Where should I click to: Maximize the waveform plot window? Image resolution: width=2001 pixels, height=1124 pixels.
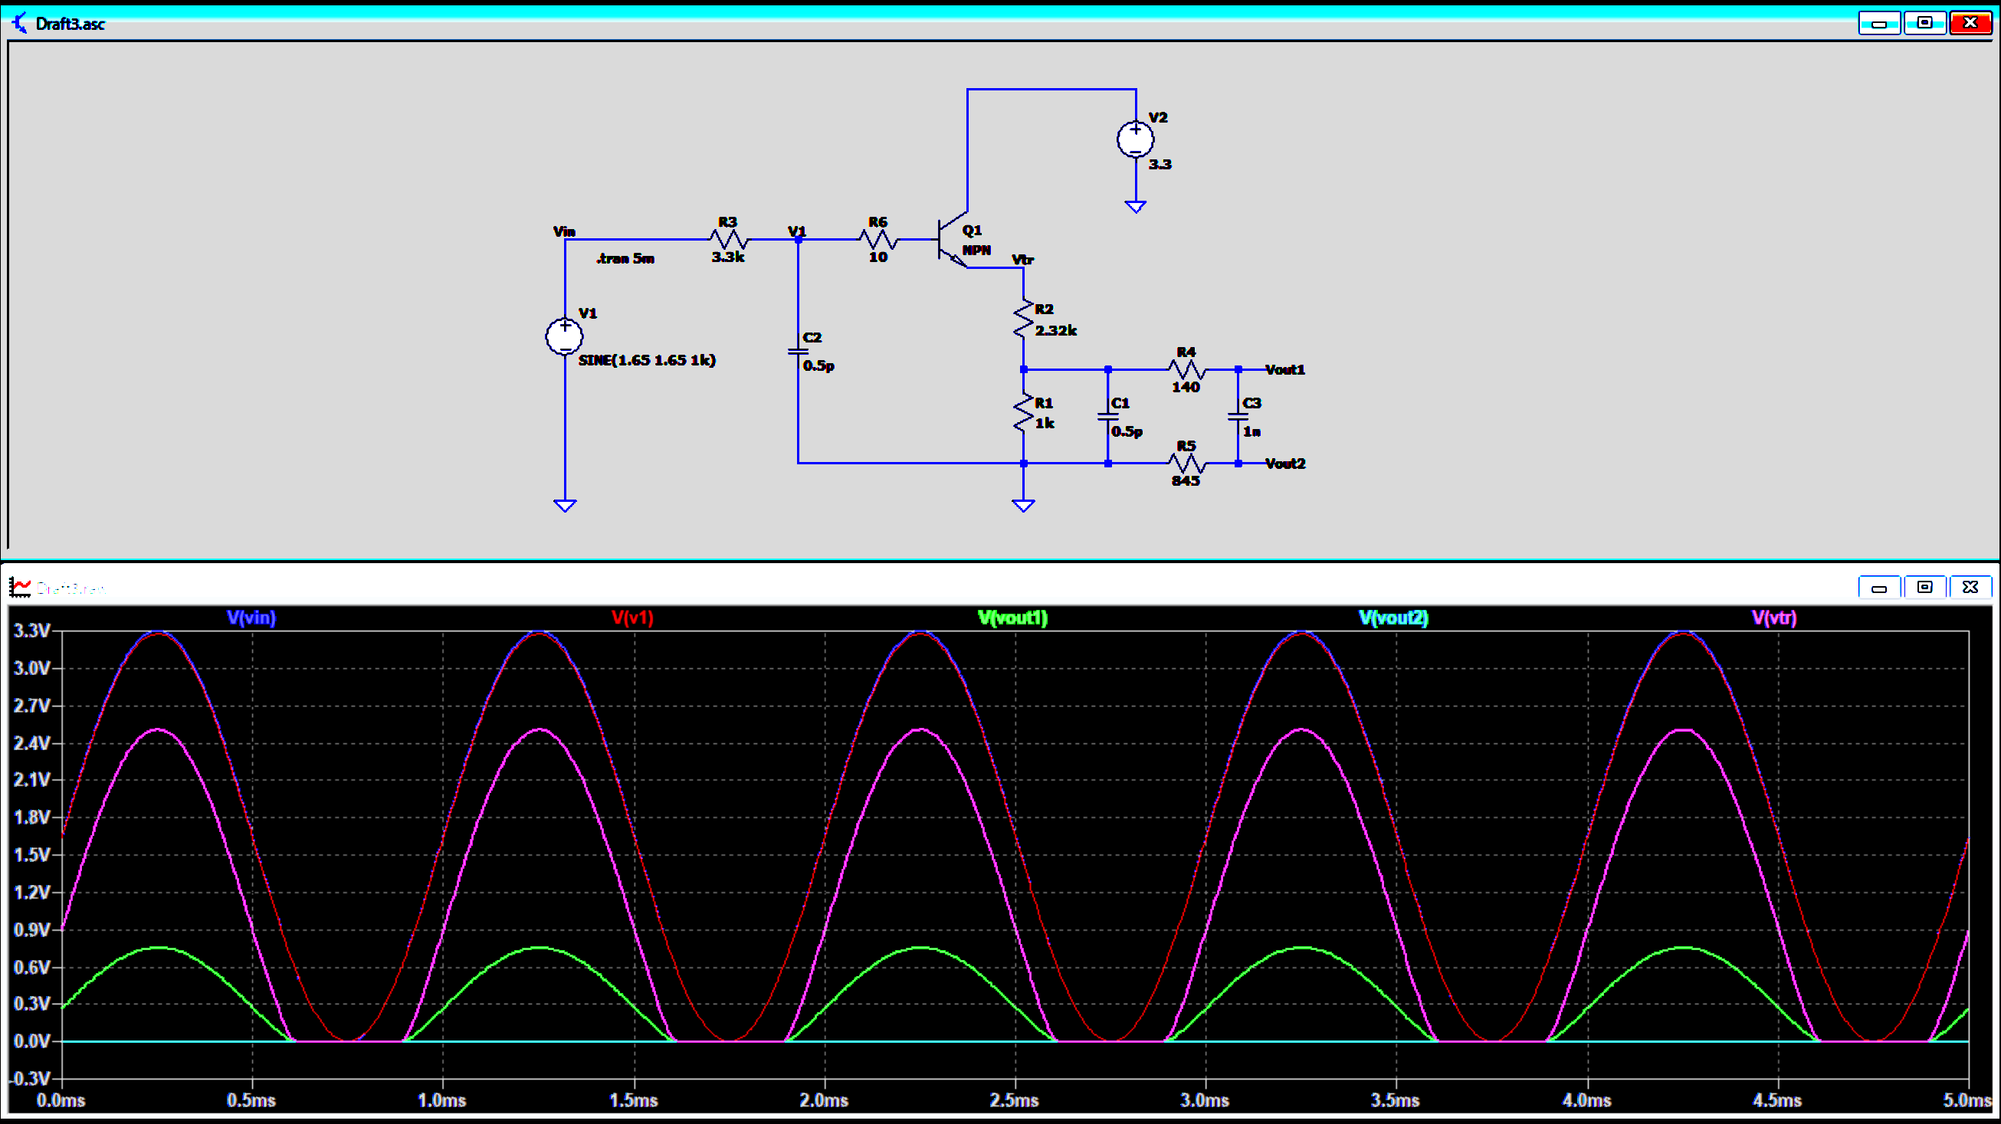point(1924,587)
